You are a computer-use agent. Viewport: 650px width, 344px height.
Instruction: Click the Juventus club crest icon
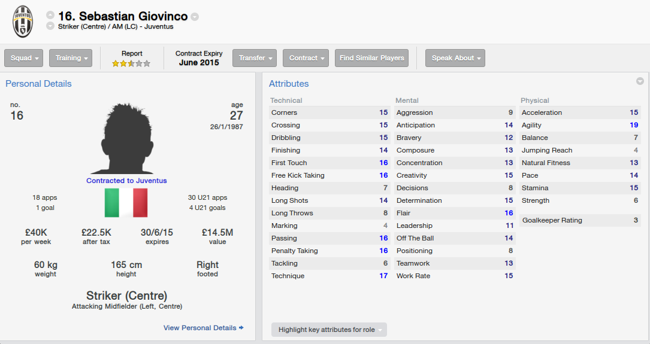click(x=22, y=22)
